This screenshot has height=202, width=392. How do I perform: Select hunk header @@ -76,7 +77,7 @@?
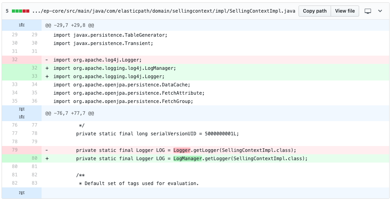pyautogui.click(x=70, y=113)
